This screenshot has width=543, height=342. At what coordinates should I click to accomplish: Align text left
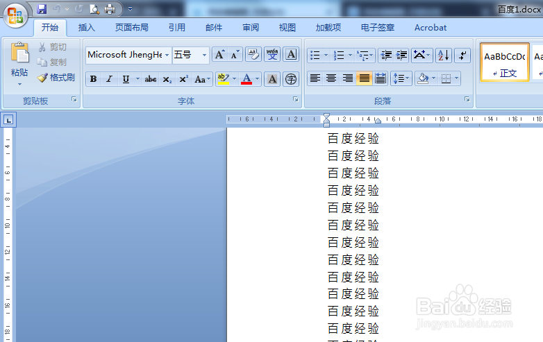click(x=315, y=79)
